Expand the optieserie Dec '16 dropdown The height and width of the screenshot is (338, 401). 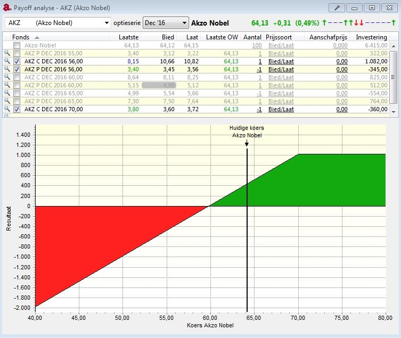pos(184,23)
